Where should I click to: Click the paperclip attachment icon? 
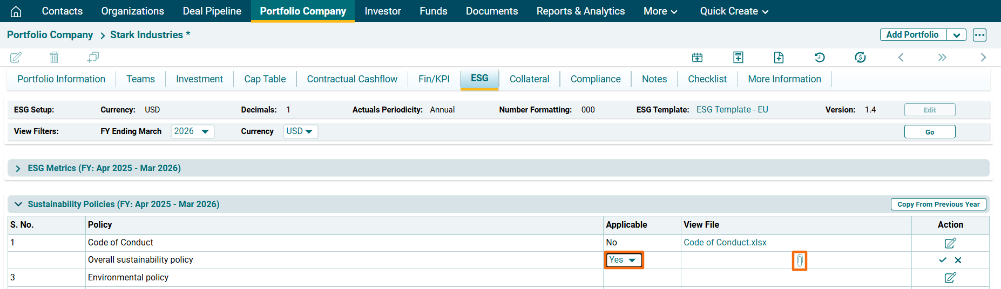(800, 261)
